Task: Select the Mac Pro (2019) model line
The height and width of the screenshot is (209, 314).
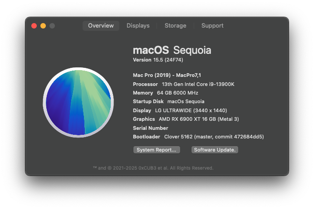Action: click(167, 75)
